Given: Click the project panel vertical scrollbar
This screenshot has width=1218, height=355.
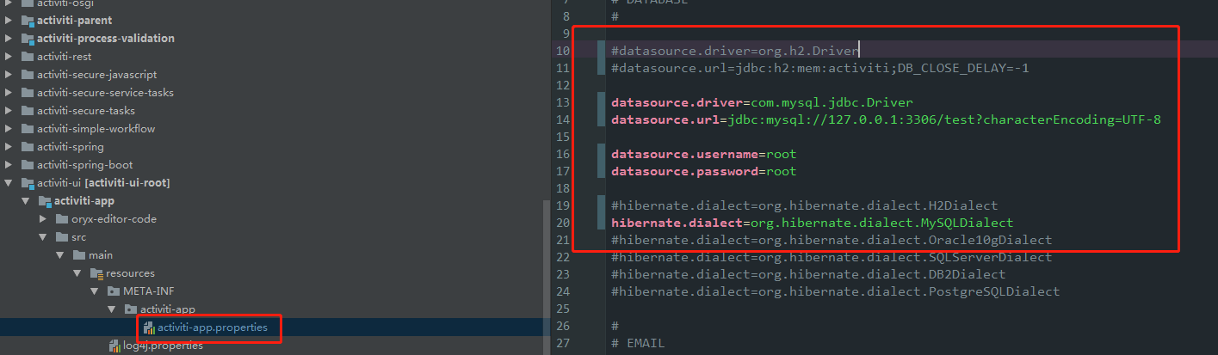Looking at the screenshot, I should (x=547, y=277).
